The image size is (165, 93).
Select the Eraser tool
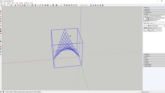(2, 5)
